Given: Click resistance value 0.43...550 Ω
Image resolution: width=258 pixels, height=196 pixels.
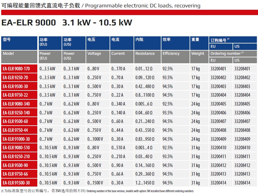Looking at the screenshot, I should coord(145,130).
